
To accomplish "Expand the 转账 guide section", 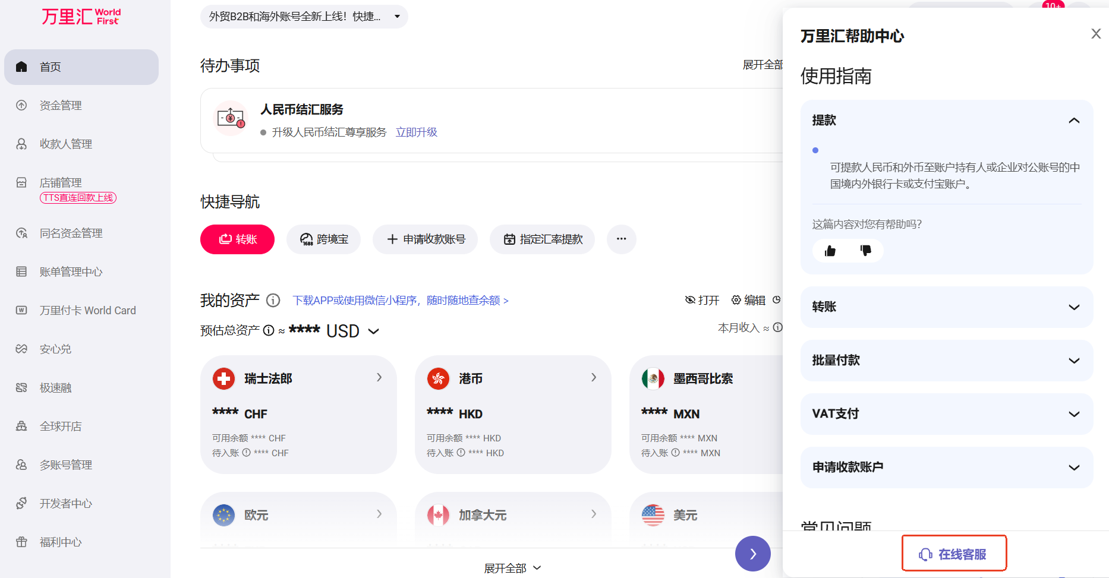I will click(x=1073, y=307).
